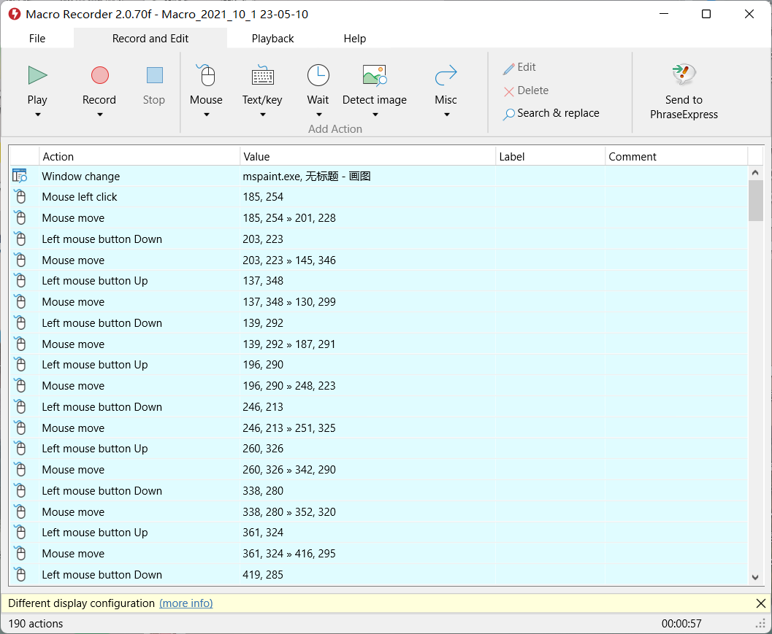Open the File menu
Image resolution: width=772 pixels, height=634 pixels.
(x=37, y=39)
